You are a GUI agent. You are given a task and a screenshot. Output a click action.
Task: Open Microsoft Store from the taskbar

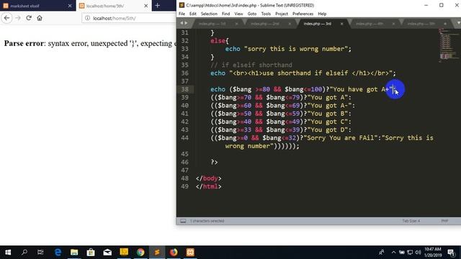click(91, 253)
